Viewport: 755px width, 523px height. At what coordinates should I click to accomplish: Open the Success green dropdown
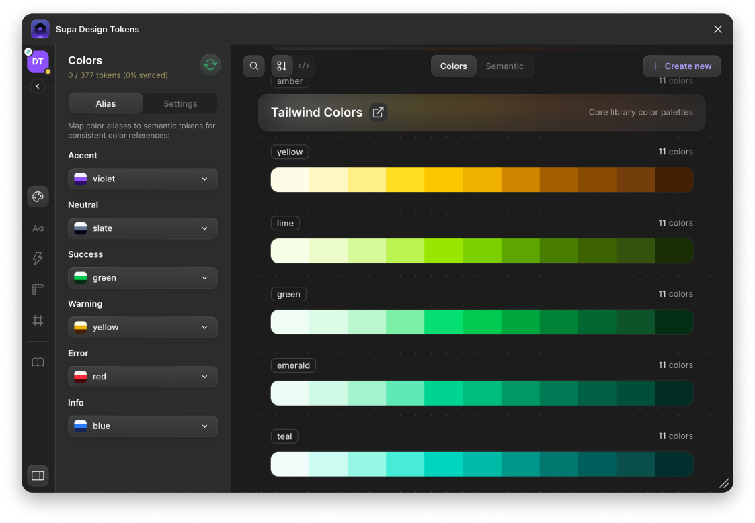143,278
